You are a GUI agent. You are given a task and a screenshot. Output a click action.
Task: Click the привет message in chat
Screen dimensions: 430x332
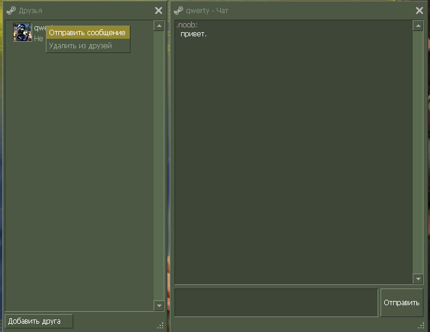pos(194,34)
